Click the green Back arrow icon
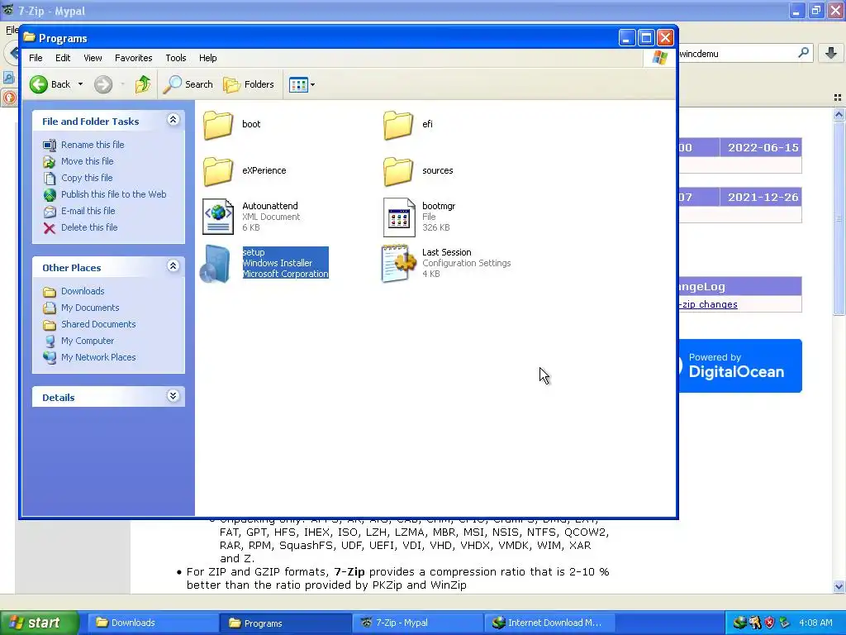Screen dimensions: 846x635 click(39, 84)
